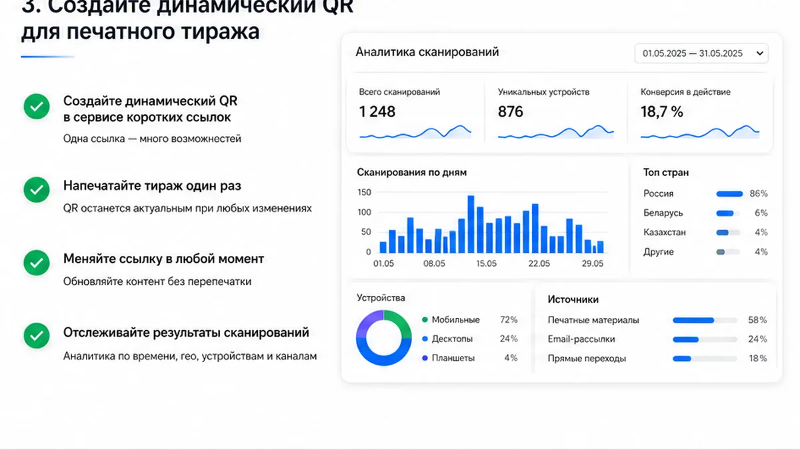This screenshot has width=800, height=450.
Task: Click the "Источники" title
Action: (573, 299)
